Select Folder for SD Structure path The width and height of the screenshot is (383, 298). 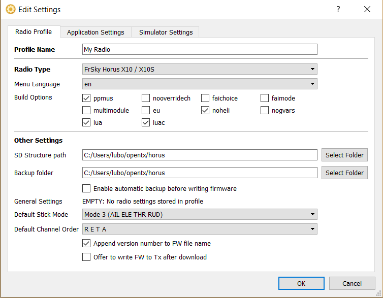pyautogui.click(x=344, y=155)
